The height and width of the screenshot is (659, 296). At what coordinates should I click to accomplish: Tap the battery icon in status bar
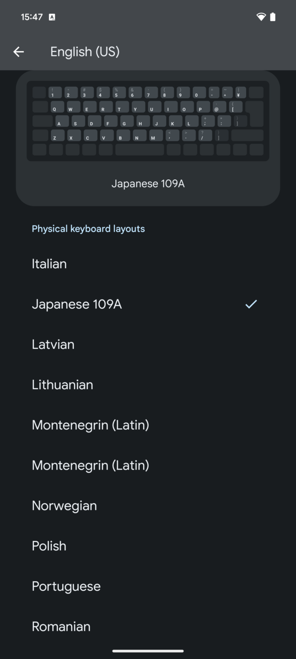pos(273,17)
